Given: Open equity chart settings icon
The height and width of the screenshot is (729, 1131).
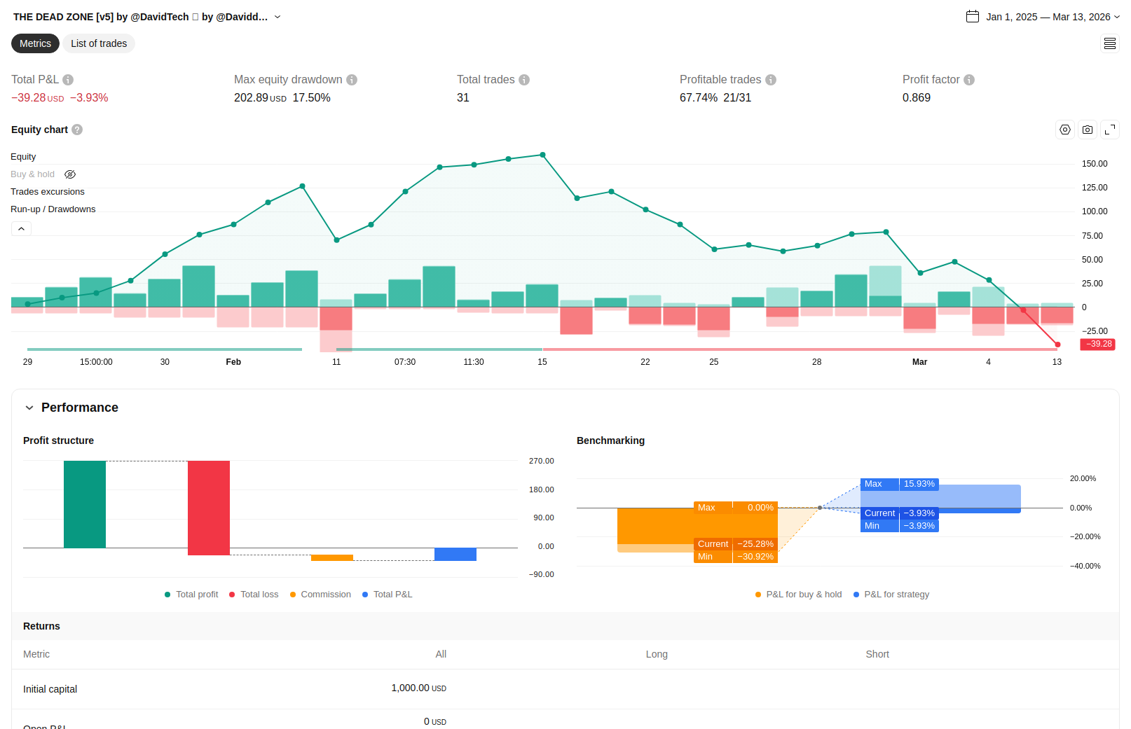Looking at the screenshot, I should [x=1065, y=130].
